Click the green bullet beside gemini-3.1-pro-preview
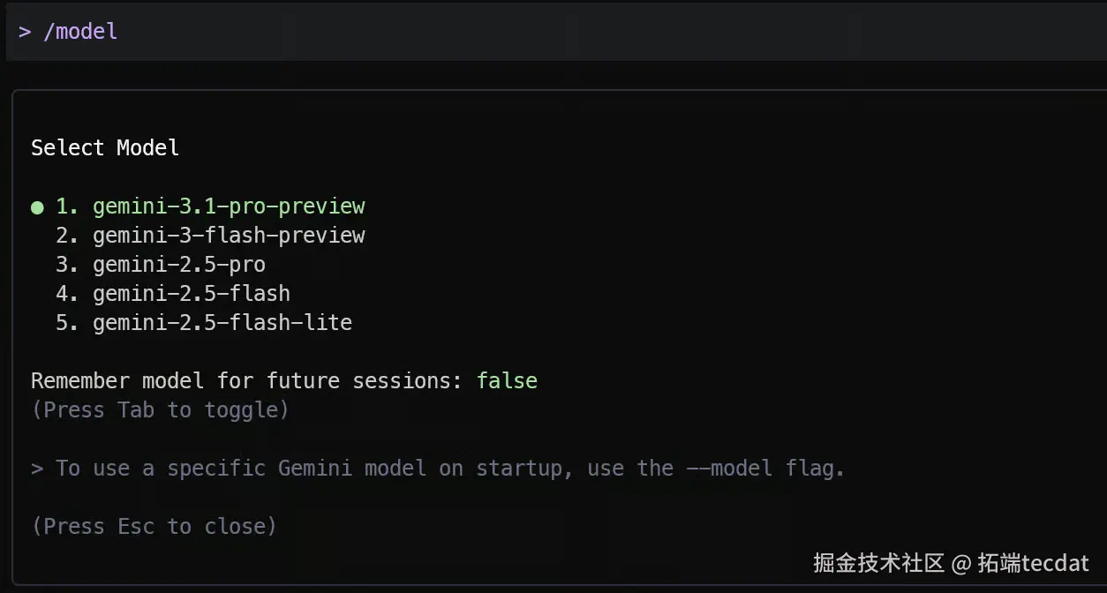 (37, 207)
